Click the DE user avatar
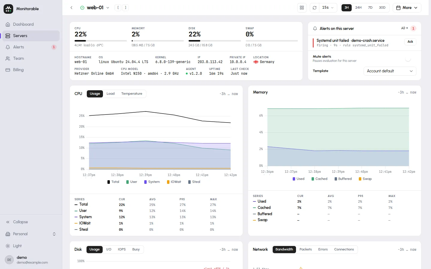Image resolution: width=431 pixels, height=269 pixels. coord(9,260)
